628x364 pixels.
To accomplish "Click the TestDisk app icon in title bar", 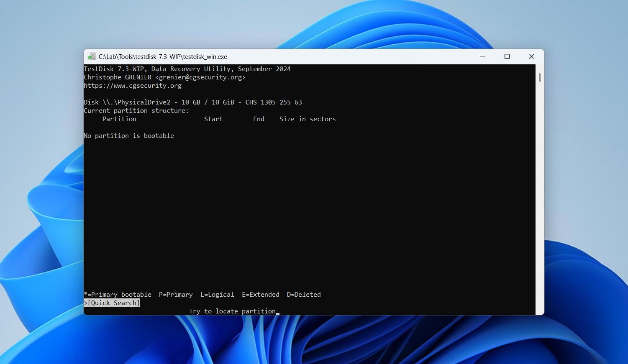I will [92, 56].
